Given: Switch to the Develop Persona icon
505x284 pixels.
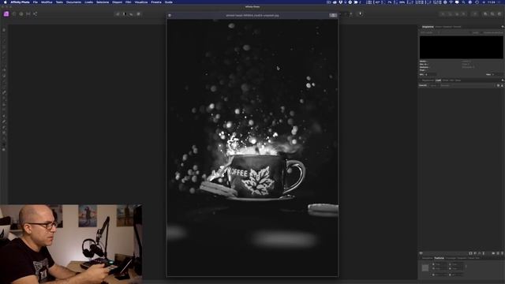Looking at the screenshot, I should [x=21, y=14].
